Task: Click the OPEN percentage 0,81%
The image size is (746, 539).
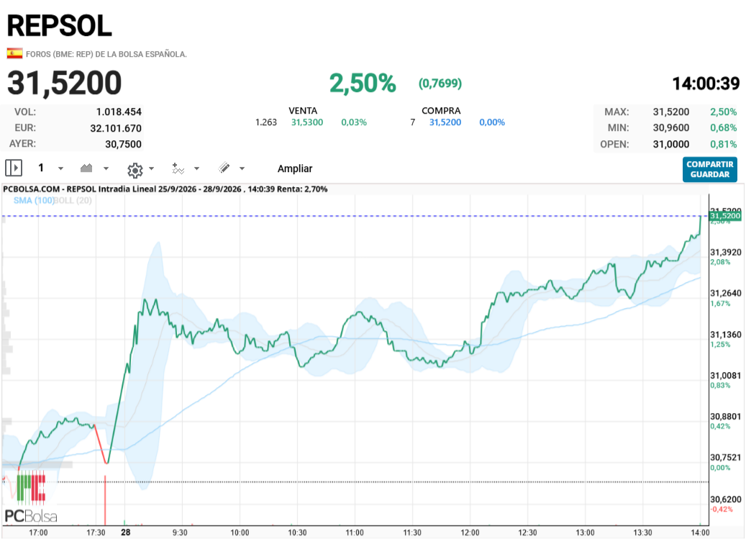Action: coord(724,144)
